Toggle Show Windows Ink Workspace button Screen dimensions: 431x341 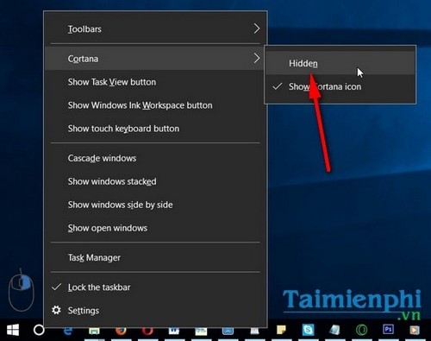pyautogui.click(x=155, y=105)
